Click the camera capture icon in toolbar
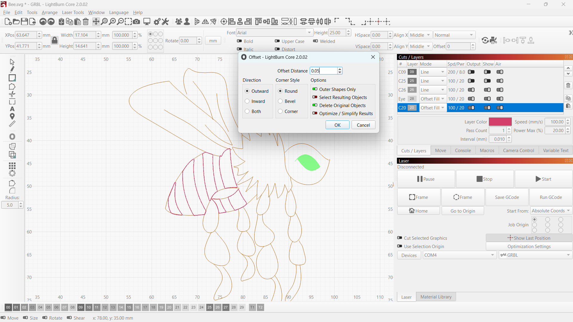573x322 pixels. 136,21
